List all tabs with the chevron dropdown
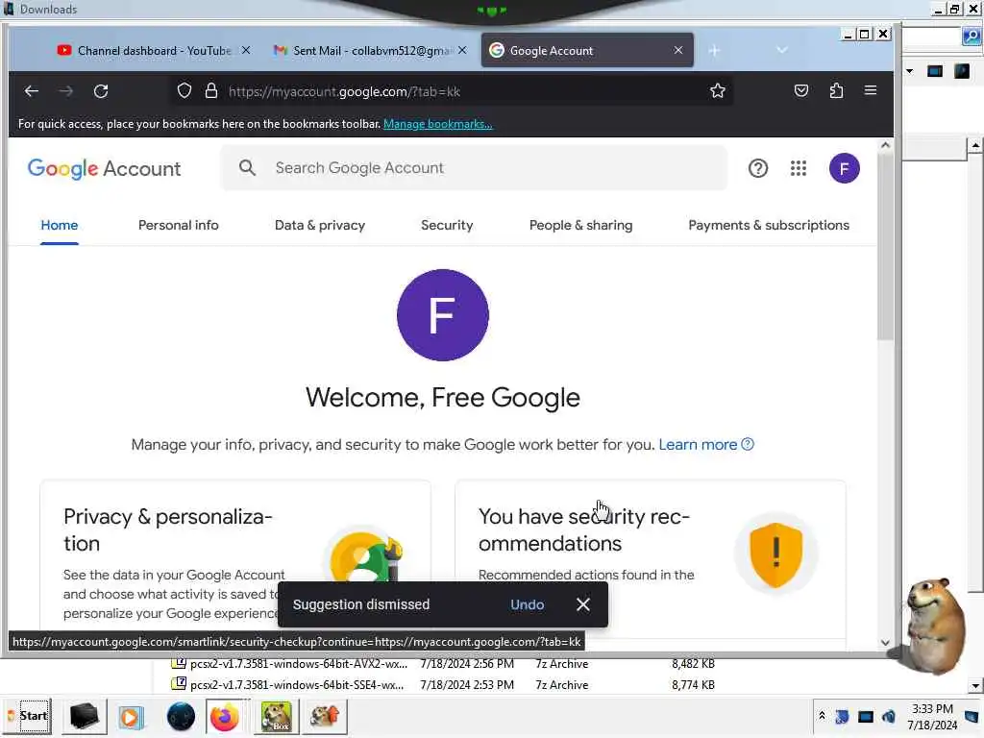This screenshot has width=984, height=738. pyautogui.click(x=781, y=50)
